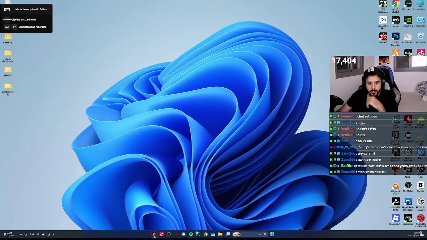
Task: Open the Adobe Photoshop desktop shortcut
Action: tap(396, 38)
